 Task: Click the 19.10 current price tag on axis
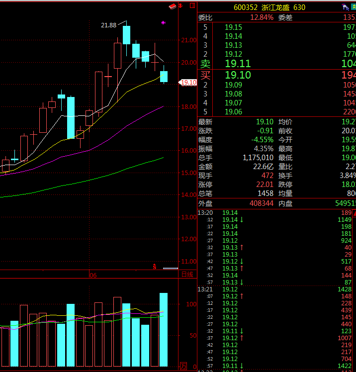188,83
